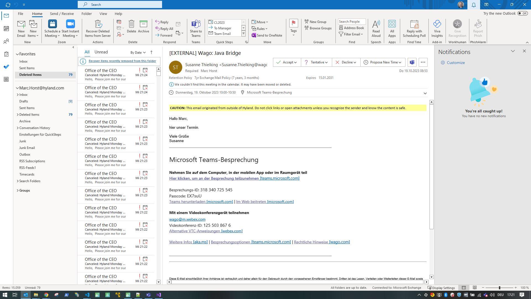This screenshot has width=531, height=299.
Task: Open the Folder ribbon tab
Action: (87, 14)
